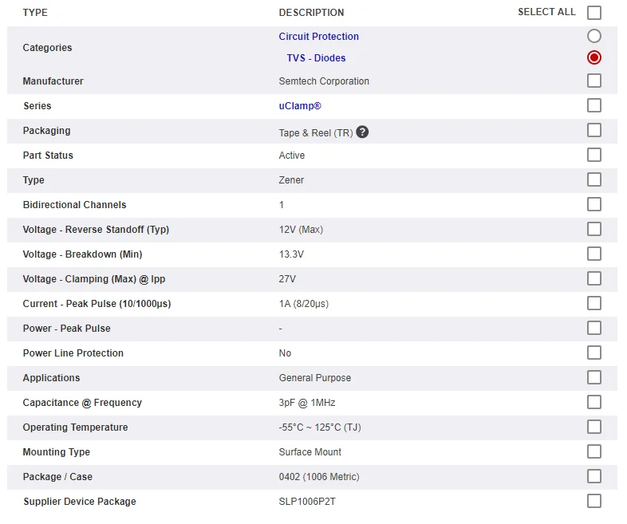Image resolution: width=627 pixels, height=524 pixels.
Task: Check Power Line Protection checkbox
Action: pos(593,353)
